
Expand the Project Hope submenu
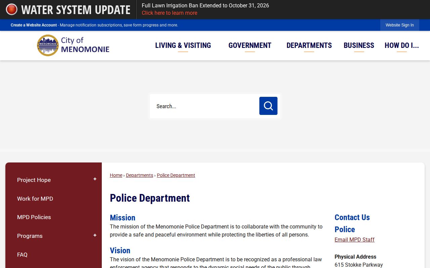coord(95,179)
